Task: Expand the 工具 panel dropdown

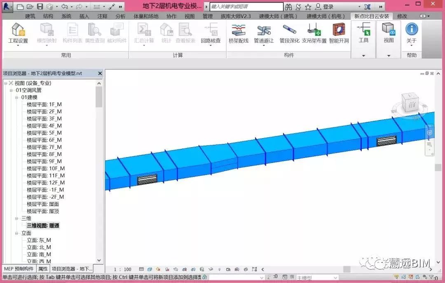Action: [363, 56]
